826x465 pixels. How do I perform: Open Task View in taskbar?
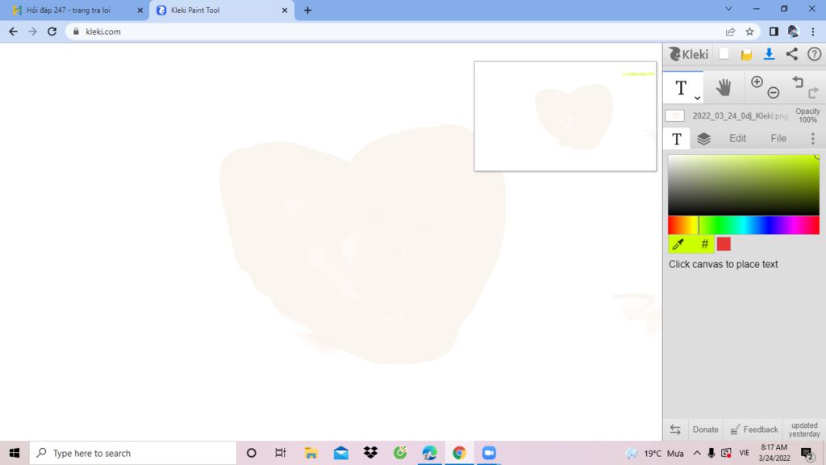click(x=280, y=453)
